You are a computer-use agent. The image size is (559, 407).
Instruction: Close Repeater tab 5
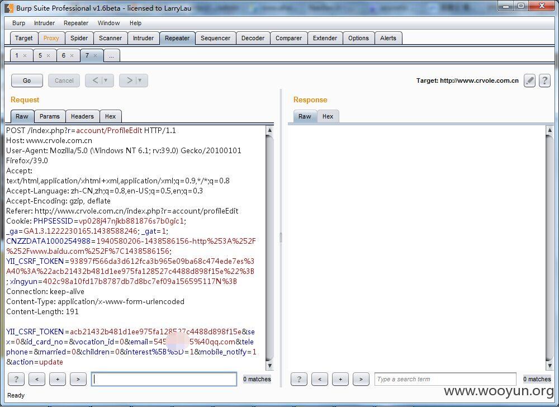pos(48,55)
